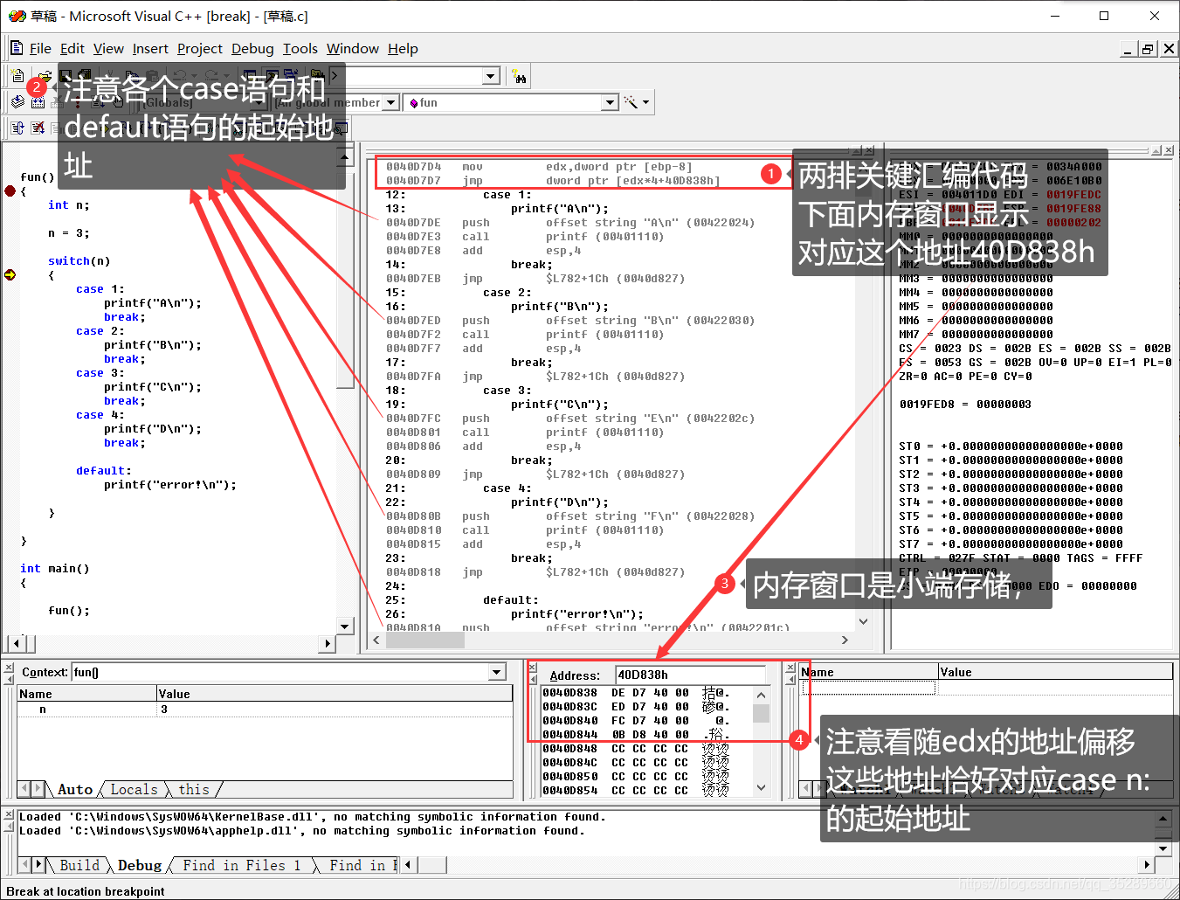Screen dimensions: 1180x900
Task: Close the Variables docked window
Action: pos(9,668)
